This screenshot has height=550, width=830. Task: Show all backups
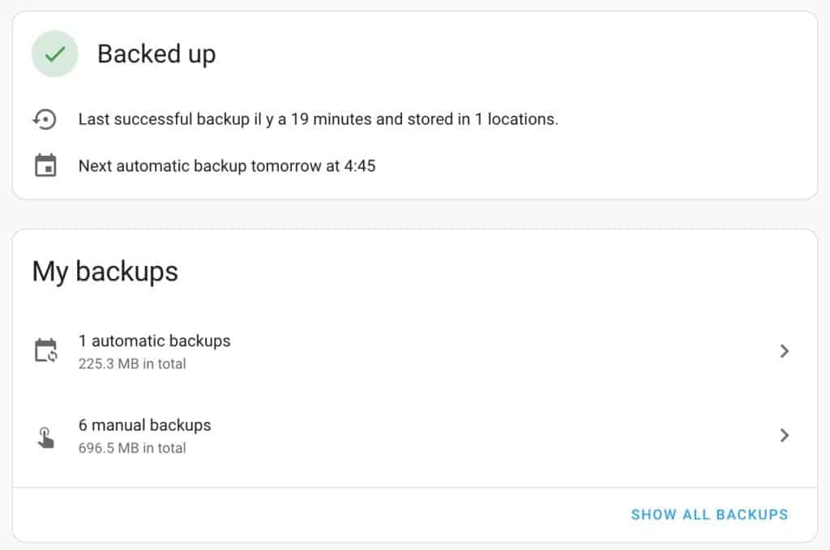pyautogui.click(x=709, y=514)
